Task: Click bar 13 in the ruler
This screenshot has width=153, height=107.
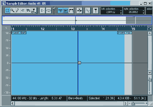Action: tap(73, 29)
